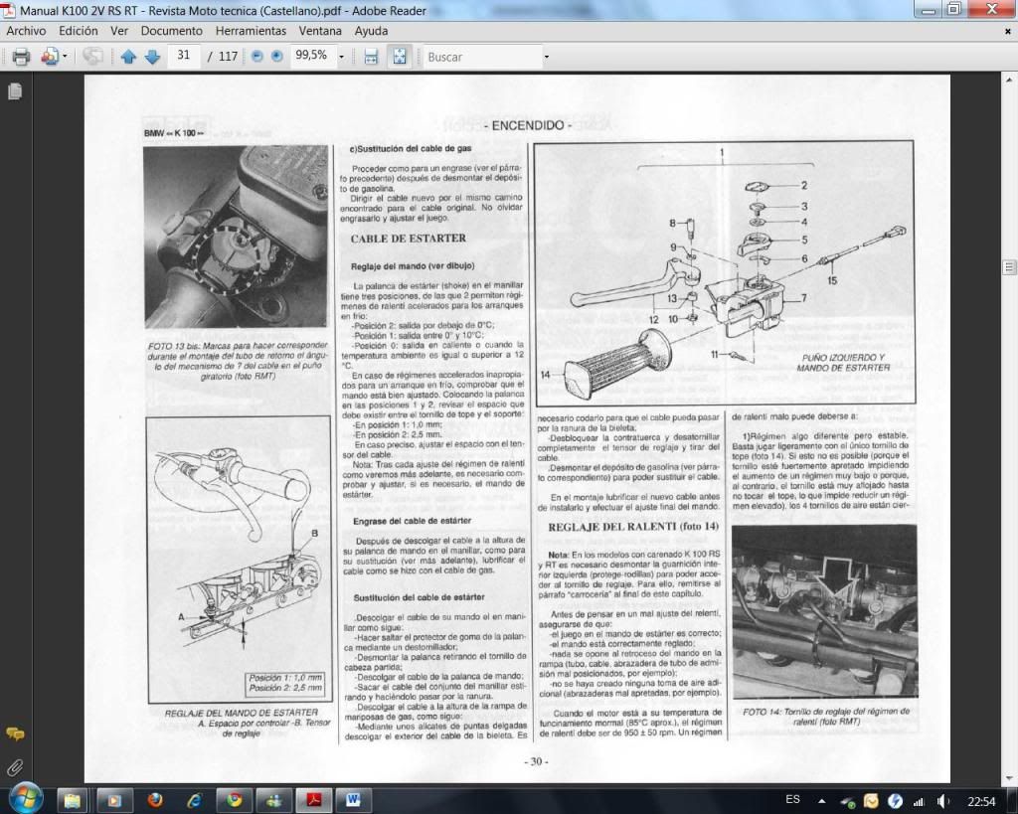Click the page number '- 30 -' footer

point(536,761)
